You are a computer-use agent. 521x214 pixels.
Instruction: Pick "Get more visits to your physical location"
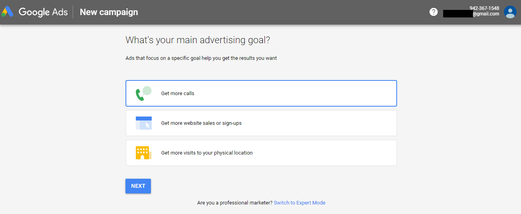pyautogui.click(x=261, y=153)
